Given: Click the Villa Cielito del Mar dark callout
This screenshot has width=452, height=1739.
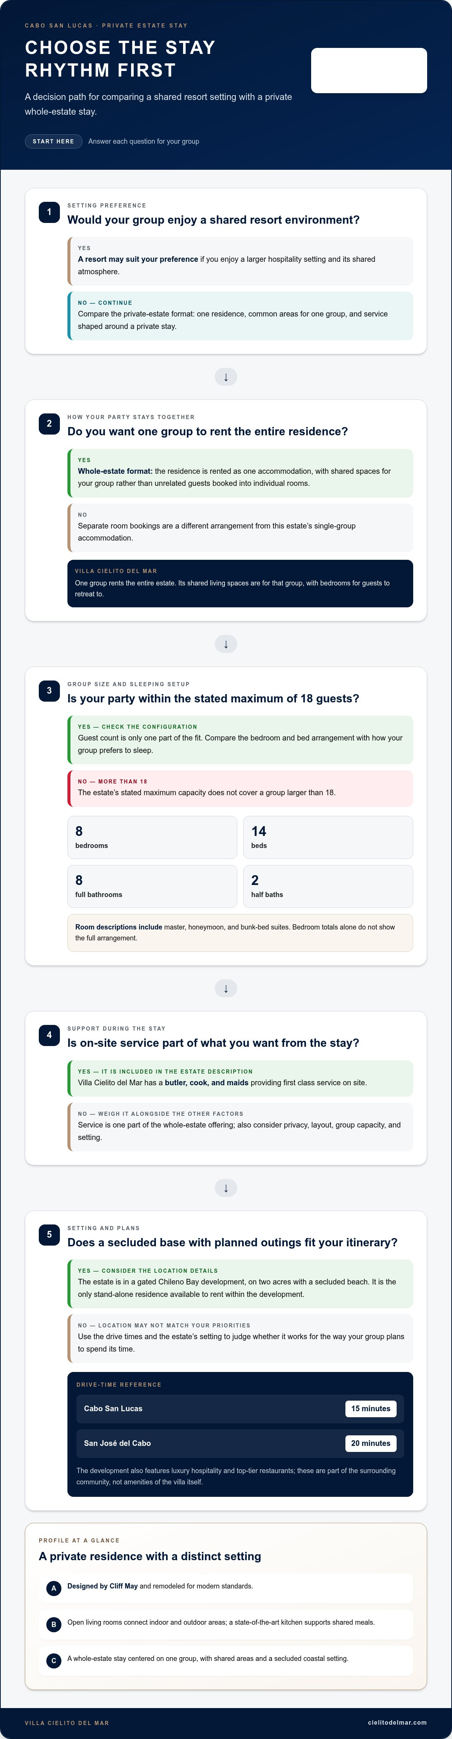Looking at the screenshot, I should (240, 583).
